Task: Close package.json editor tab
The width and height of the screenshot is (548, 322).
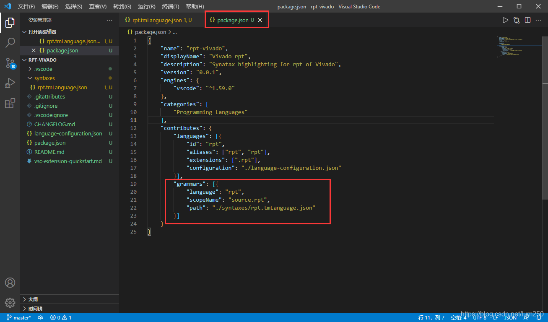Action: pyautogui.click(x=260, y=20)
